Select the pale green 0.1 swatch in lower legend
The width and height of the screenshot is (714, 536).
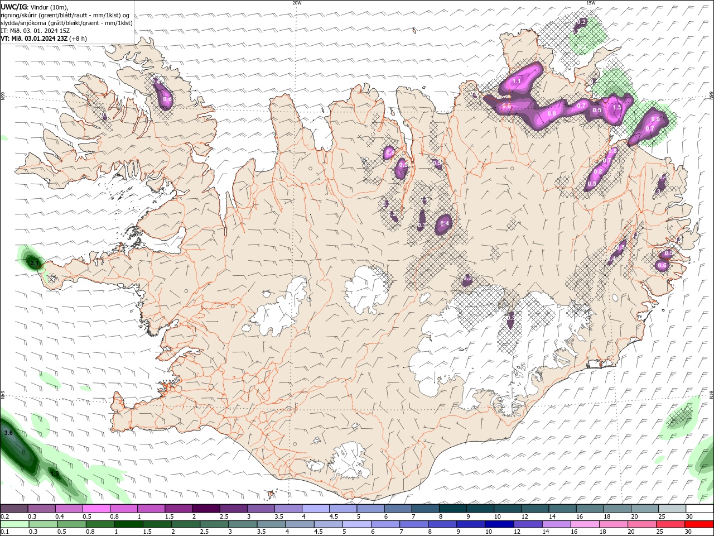pyautogui.click(x=15, y=524)
